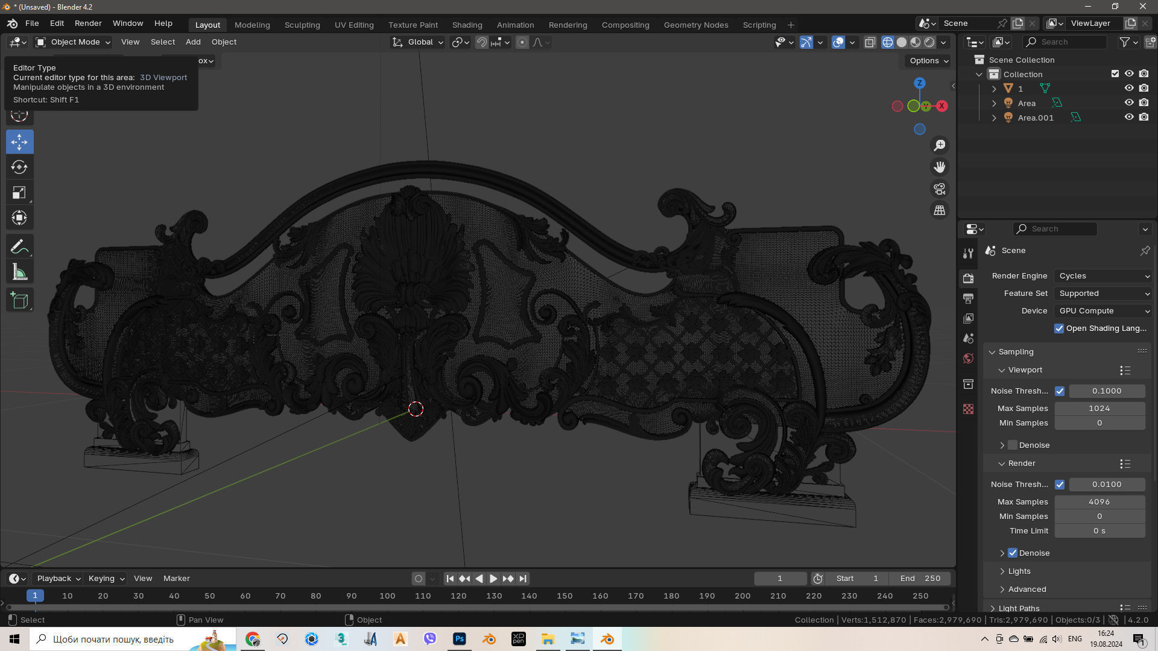Switch to the Sculpting workspace tab

(302, 25)
